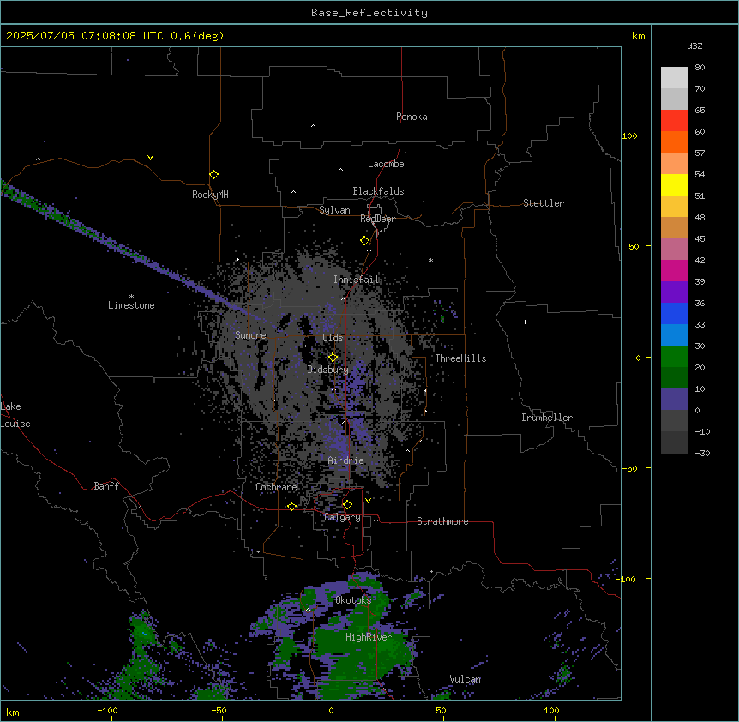Click the 50 tick on the bottom axis
The width and height of the screenshot is (739, 722).
[441, 710]
